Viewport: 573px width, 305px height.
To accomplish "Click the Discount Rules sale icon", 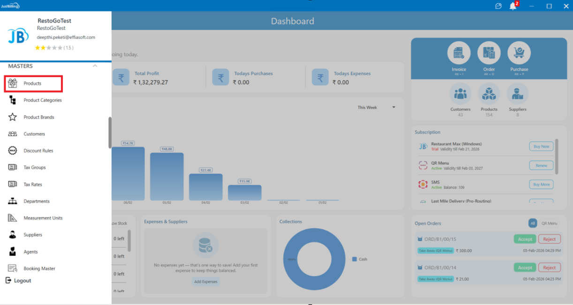I will tap(13, 151).
